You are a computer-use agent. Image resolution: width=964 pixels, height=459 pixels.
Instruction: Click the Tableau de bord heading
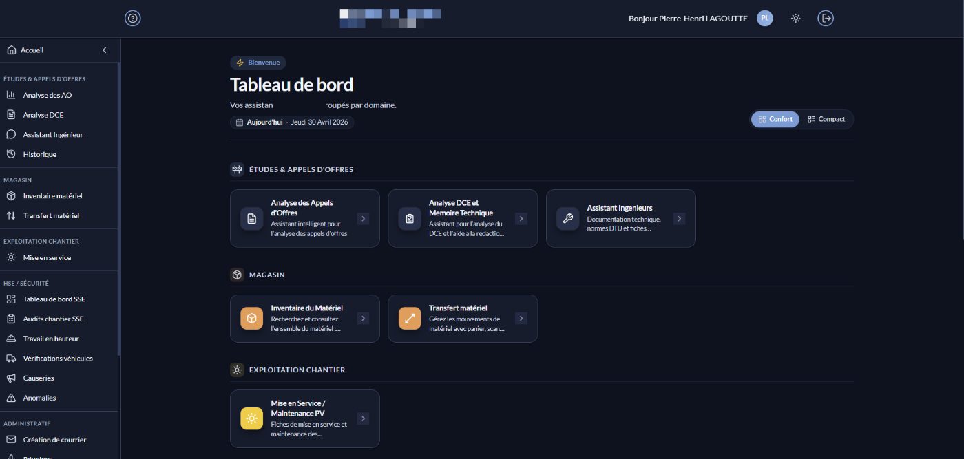(291, 85)
